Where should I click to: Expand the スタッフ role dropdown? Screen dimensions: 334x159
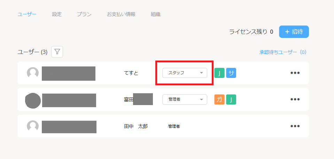185,73
